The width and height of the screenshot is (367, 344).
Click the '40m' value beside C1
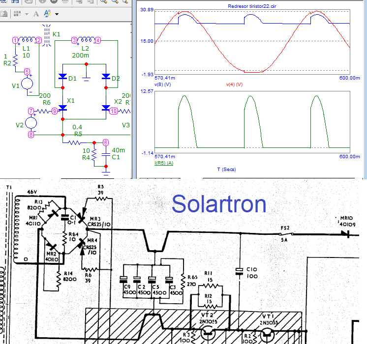(x=118, y=150)
